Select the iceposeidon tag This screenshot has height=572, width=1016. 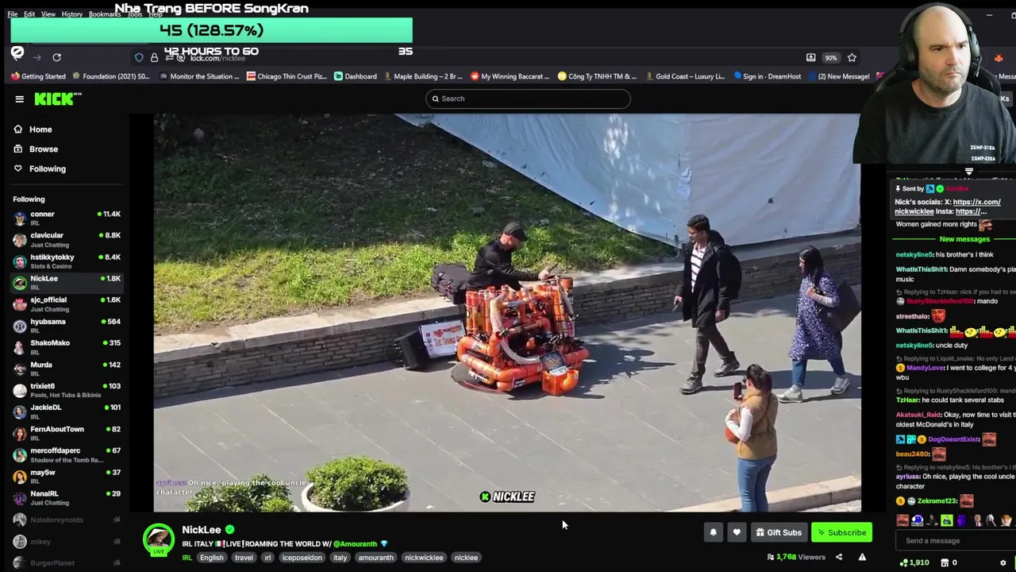click(x=302, y=558)
